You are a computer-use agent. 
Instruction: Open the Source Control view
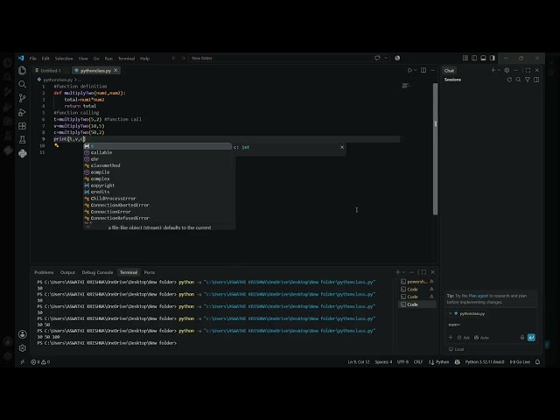[x=22, y=98]
